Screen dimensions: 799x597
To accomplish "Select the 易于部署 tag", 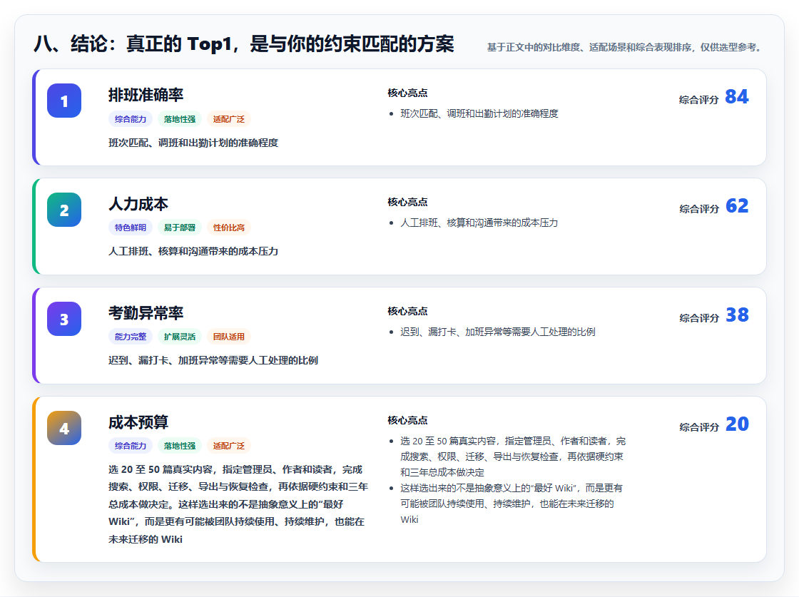I will (x=179, y=228).
